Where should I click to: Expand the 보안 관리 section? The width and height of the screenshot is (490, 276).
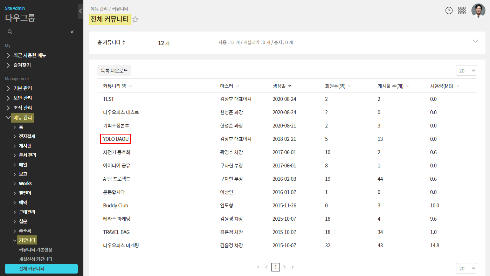tap(22, 98)
